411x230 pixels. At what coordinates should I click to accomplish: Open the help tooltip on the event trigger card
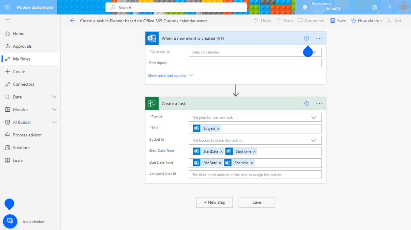[306, 38]
